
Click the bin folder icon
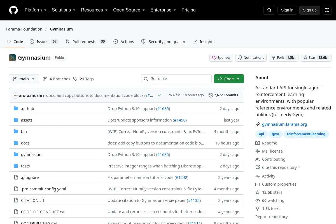point(16,131)
